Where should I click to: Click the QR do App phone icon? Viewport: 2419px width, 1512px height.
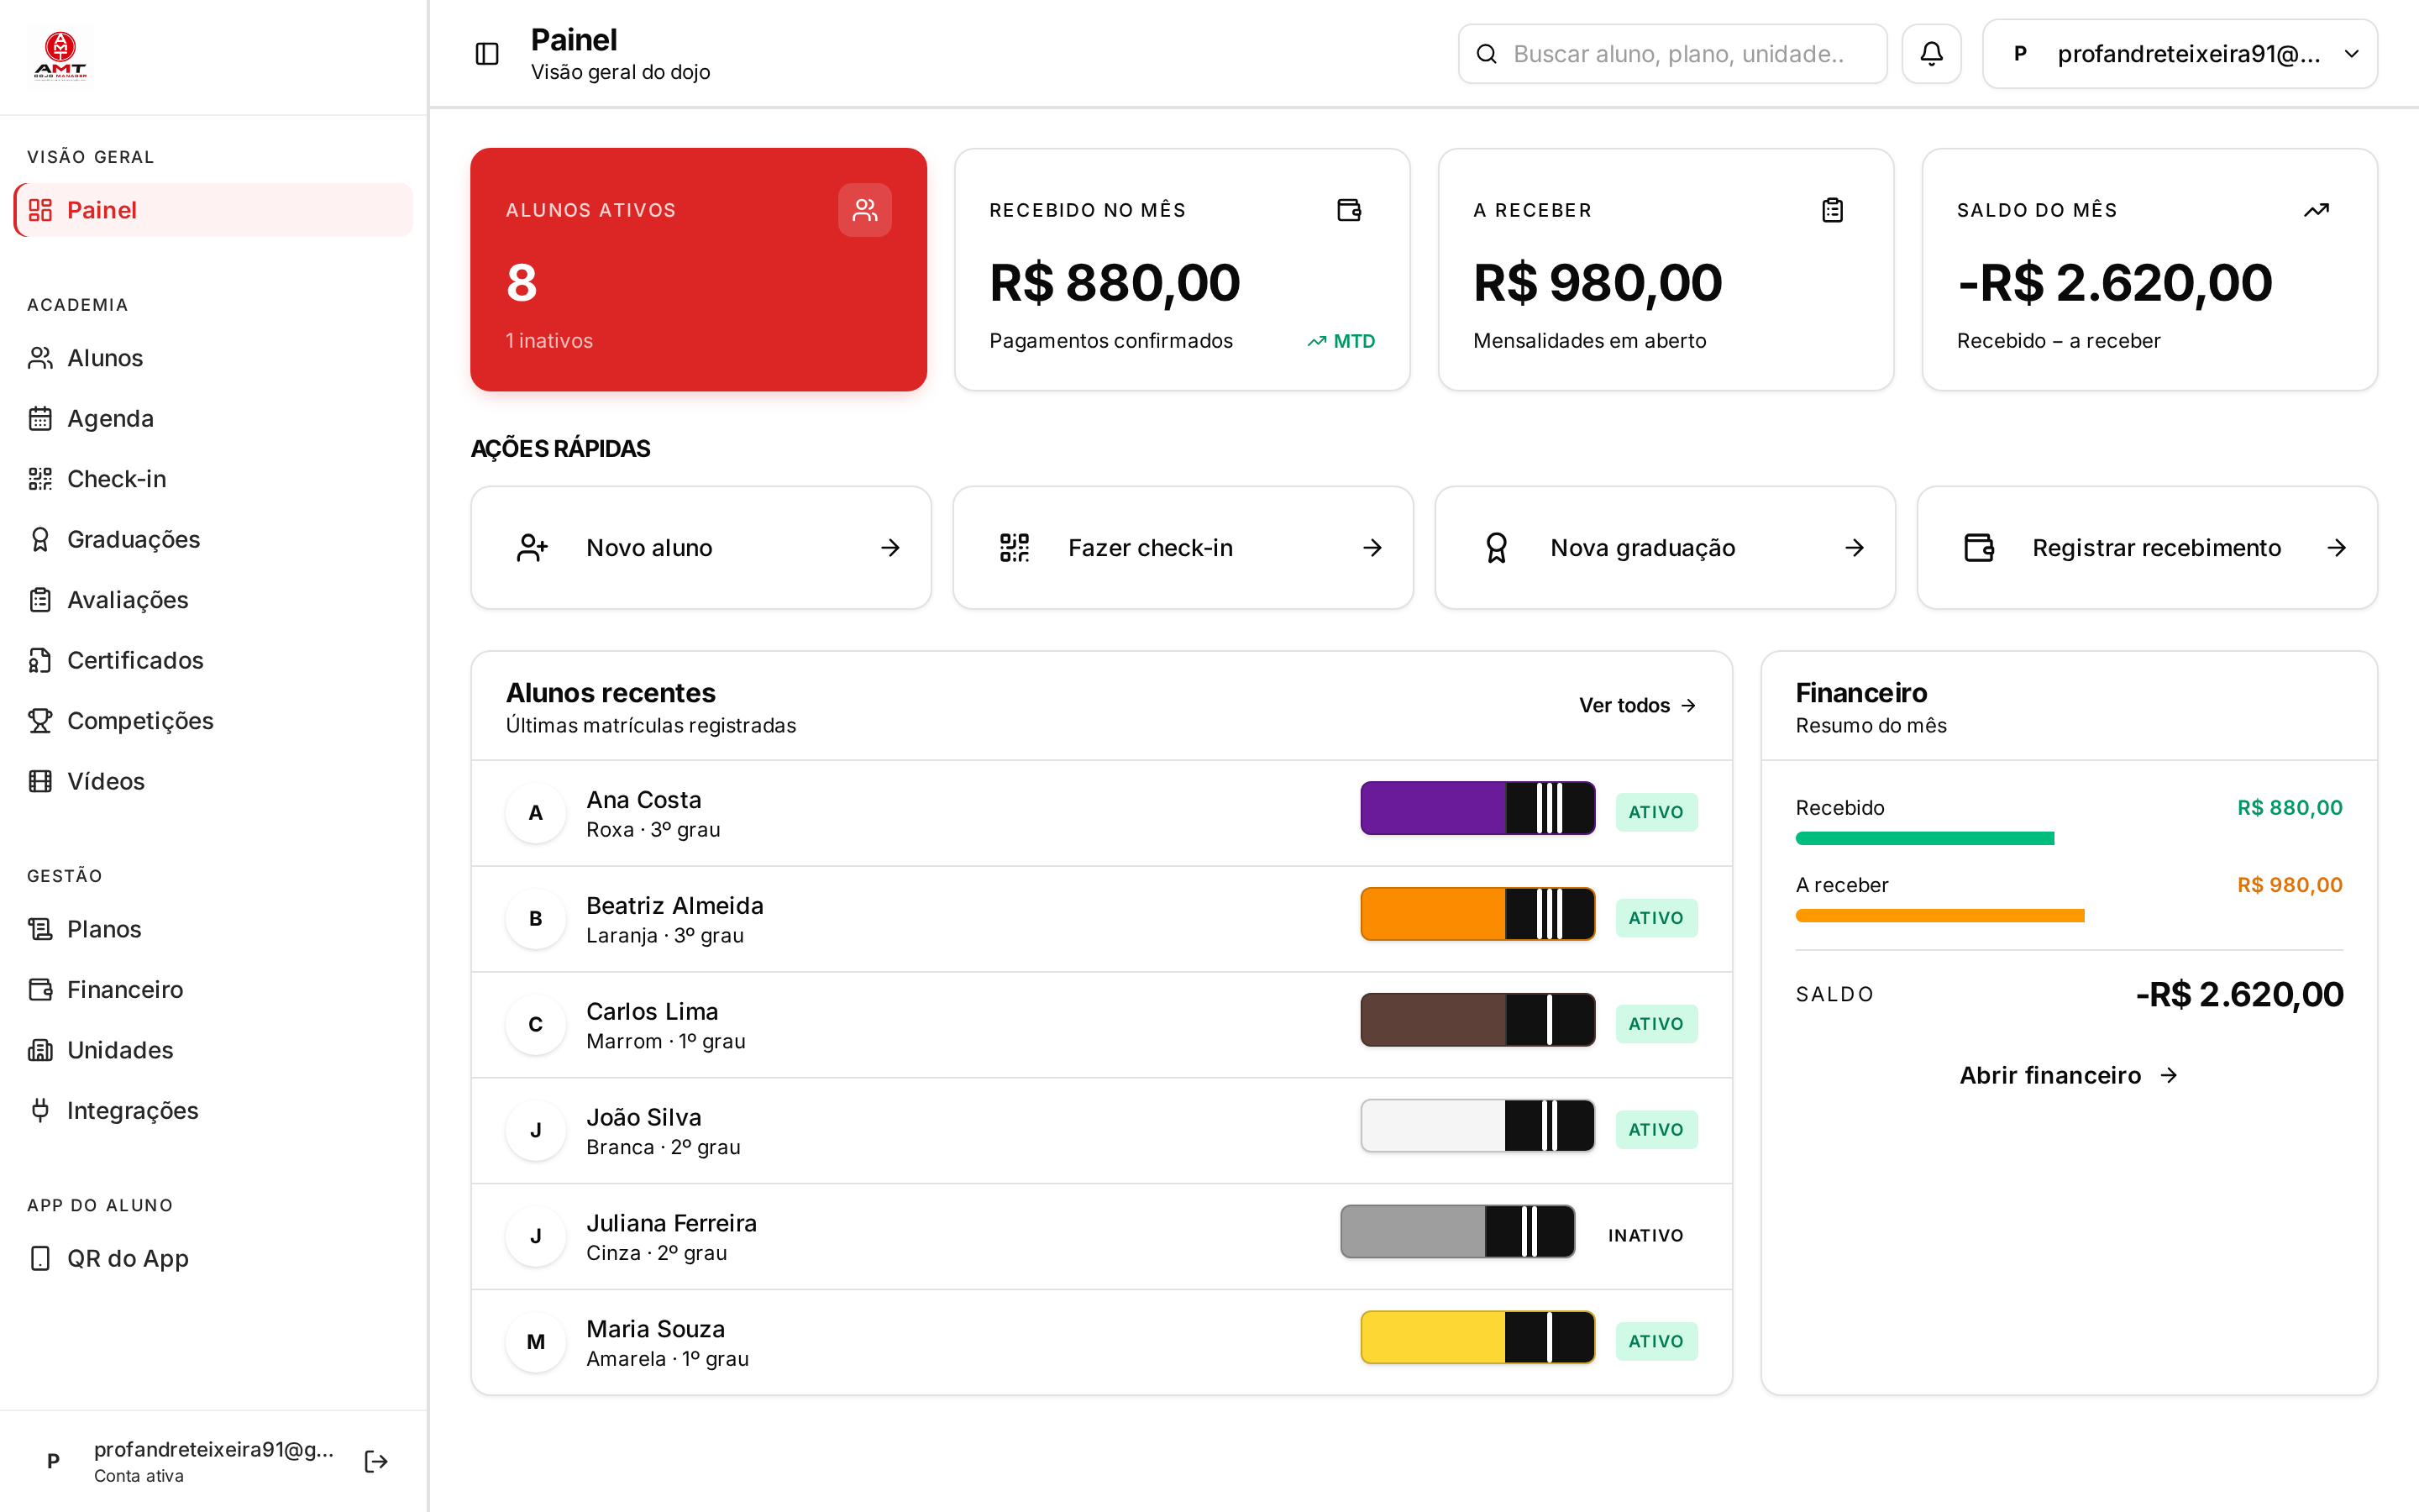tap(40, 1258)
